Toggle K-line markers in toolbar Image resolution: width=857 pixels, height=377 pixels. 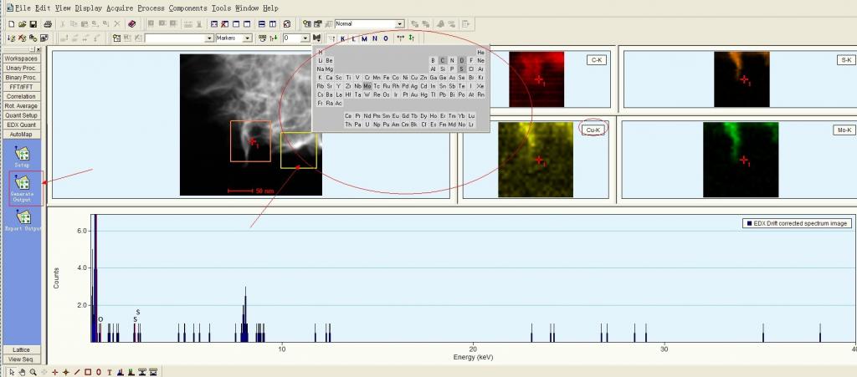coord(343,38)
